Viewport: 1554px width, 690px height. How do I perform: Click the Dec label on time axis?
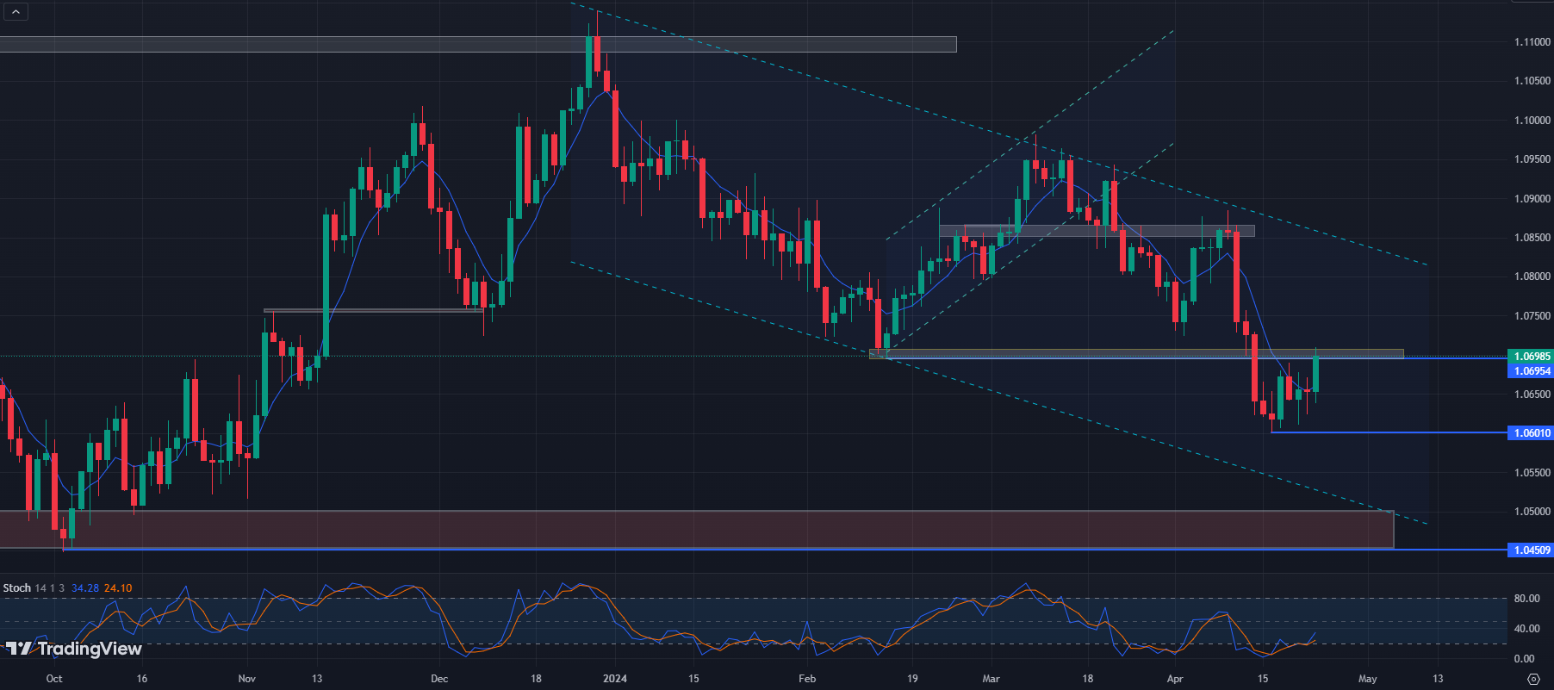[439, 679]
